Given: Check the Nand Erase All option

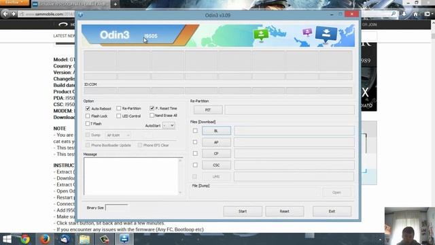Looking at the screenshot, I should (152, 115).
